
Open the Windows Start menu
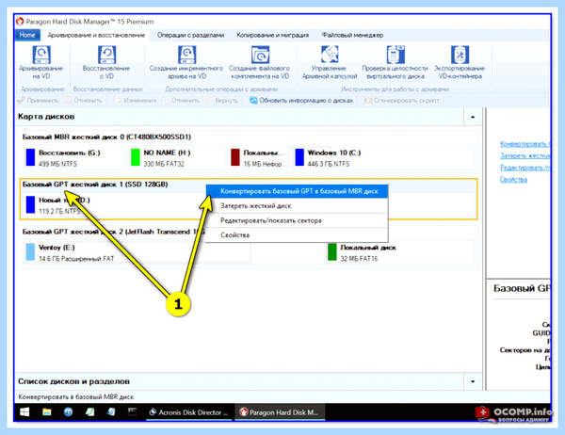tap(24, 412)
